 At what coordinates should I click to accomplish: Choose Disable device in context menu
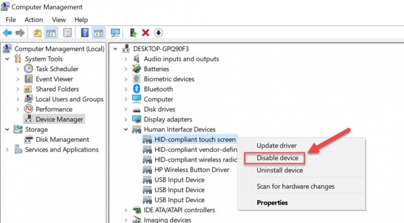[x=277, y=158]
